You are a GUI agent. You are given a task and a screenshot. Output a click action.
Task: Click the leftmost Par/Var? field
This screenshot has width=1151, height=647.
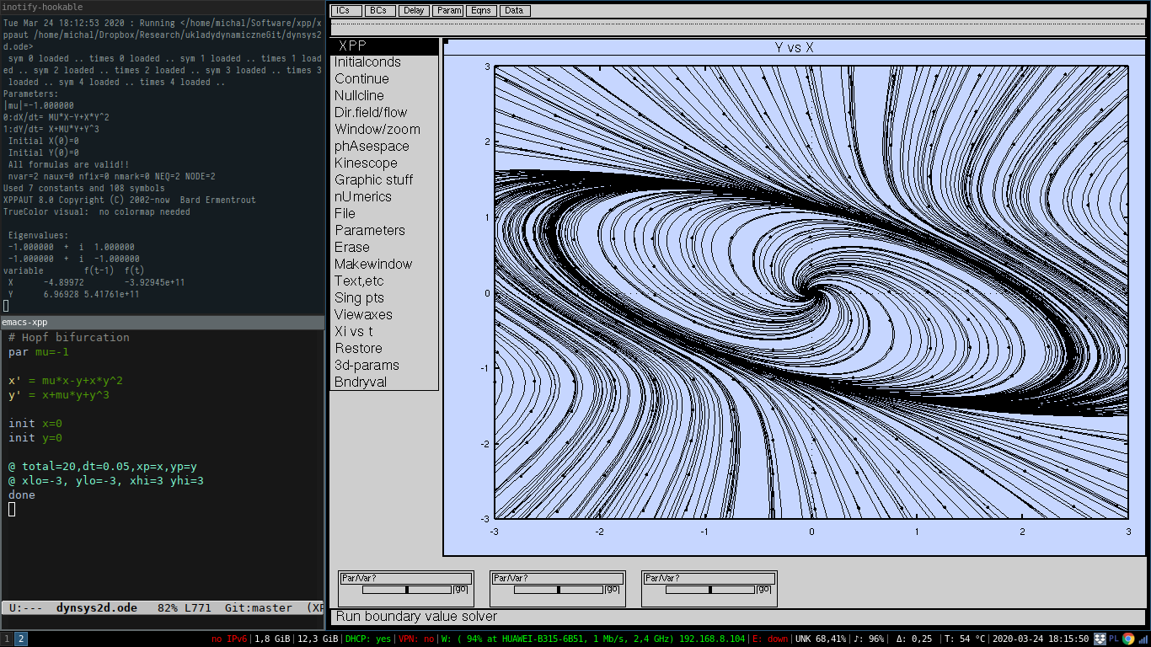[x=406, y=579]
